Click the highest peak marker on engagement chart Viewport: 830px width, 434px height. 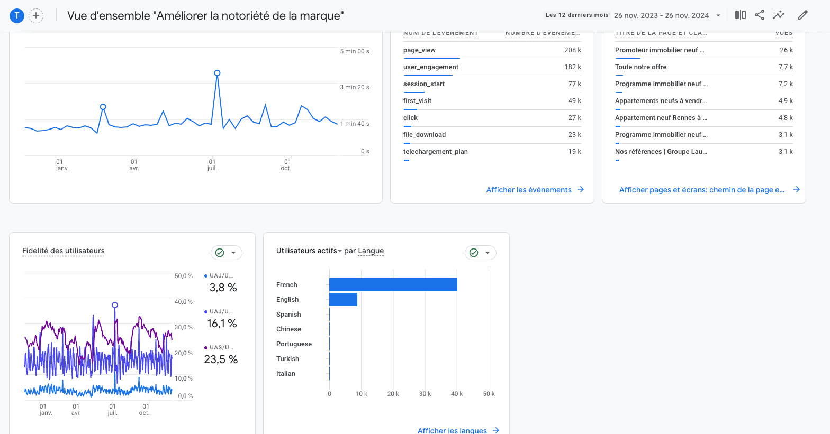[x=217, y=73]
